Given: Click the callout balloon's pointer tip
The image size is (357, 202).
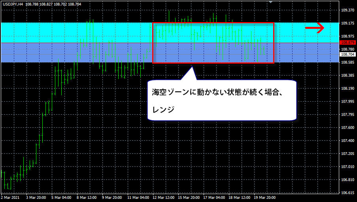Looking at the screenshot, I should click(x=192, y=68).
